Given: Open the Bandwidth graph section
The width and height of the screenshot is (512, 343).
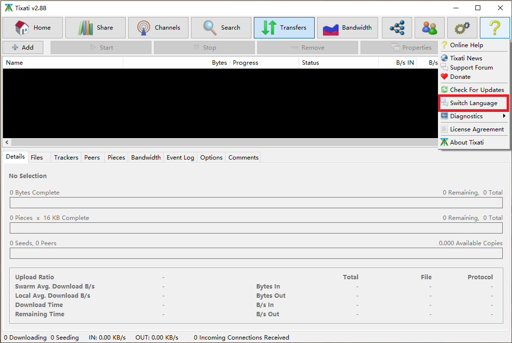Looking at the screenshot, I should pos(347,28).
